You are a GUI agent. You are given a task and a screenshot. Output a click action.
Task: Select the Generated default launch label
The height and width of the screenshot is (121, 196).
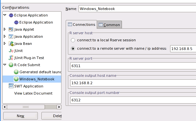click(x=40, y=72)
